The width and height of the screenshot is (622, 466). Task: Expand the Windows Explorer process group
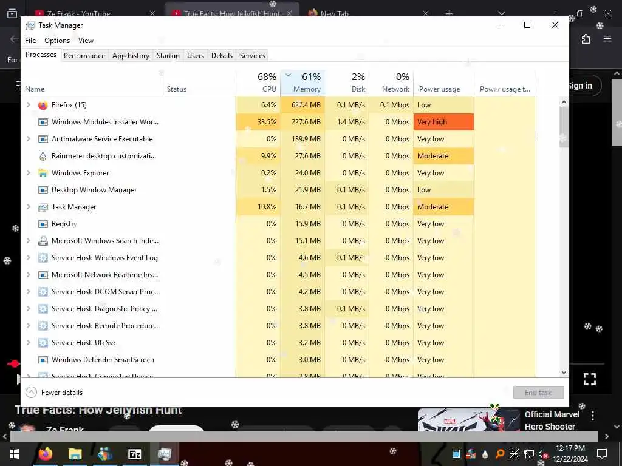click(28, 173)
